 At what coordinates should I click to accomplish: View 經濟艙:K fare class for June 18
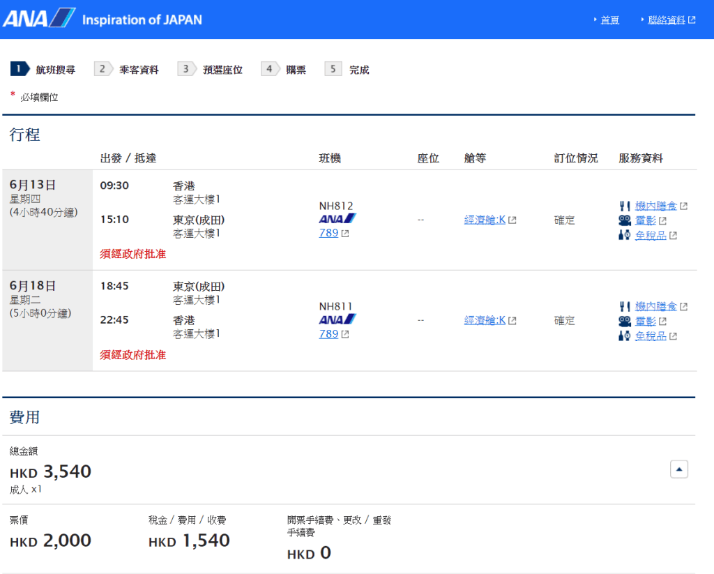tap(485, 320)
